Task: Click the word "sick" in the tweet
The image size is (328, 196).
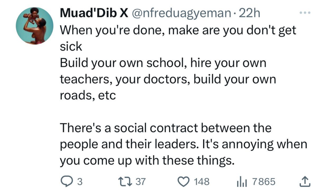Action: (x=71, y=47)
